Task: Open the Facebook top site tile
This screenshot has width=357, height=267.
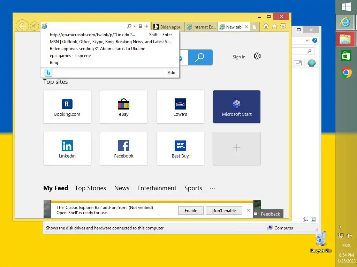Action: tap(124, 148)
